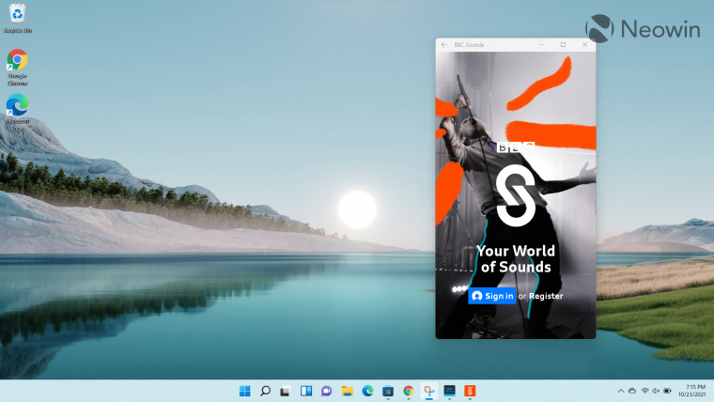Open Microsoft Store from the taskbar
This screenshot has width=714, height=402.
point(388,391)
